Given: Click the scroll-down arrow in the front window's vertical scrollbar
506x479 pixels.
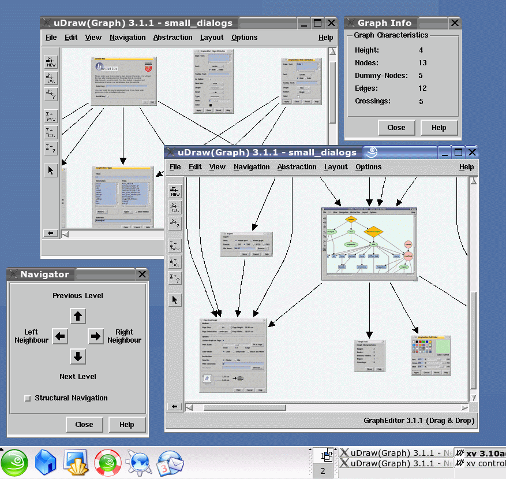Looking at the screenshot, I should pos(473,398).
